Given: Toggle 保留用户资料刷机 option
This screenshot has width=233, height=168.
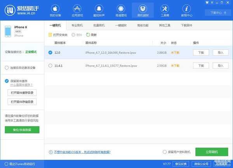Looking at the screenshot, I should pyautogui.click(x=165, y=152).
